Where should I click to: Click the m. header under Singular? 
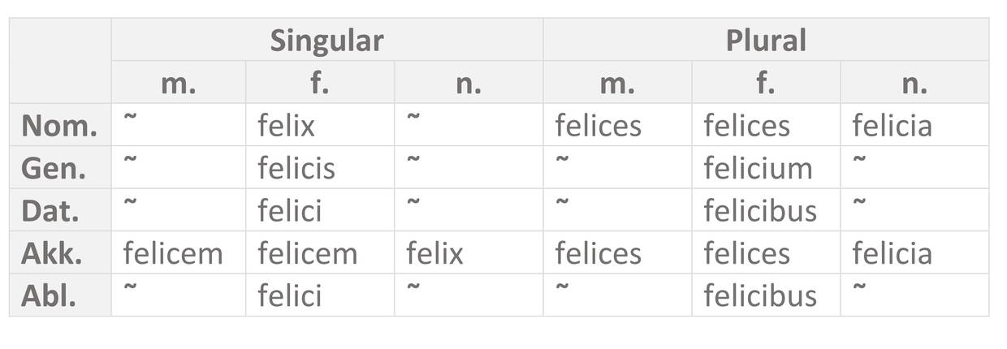point(179,83)
